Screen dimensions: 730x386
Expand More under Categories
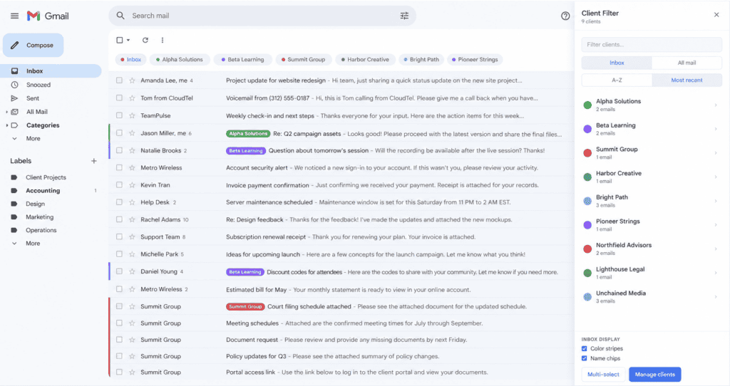tap(14, 139)
